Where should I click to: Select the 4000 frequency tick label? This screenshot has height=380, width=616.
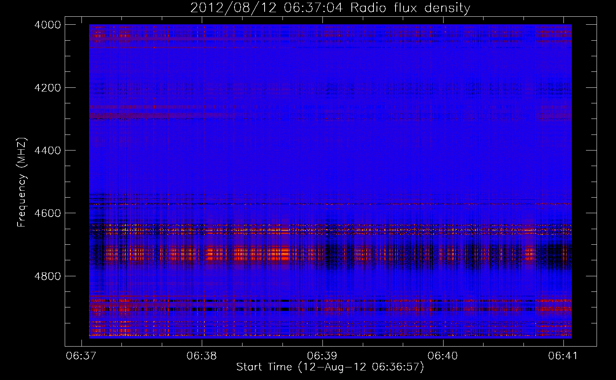tap(48, 25)
